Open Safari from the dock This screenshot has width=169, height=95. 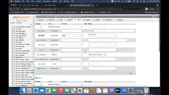tap(36, 91)
